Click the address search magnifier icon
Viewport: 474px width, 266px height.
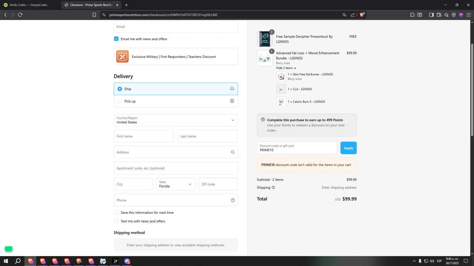click(233, 152)
